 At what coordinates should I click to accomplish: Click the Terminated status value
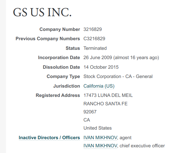95,48
